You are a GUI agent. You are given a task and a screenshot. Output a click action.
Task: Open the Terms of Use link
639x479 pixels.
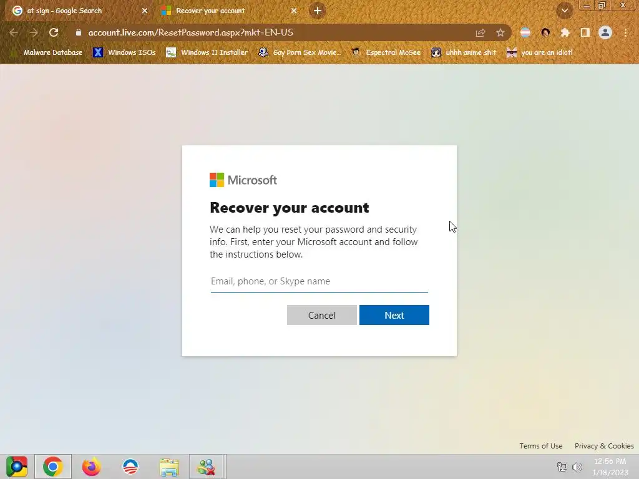(x=541, y=446)
